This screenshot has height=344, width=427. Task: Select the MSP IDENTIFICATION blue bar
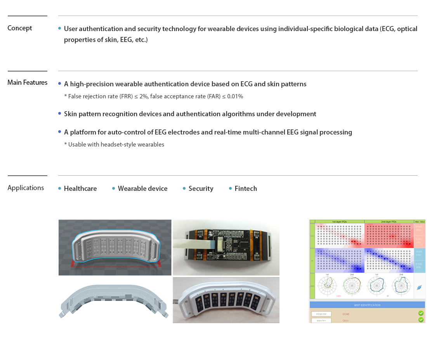pos(367,305)
